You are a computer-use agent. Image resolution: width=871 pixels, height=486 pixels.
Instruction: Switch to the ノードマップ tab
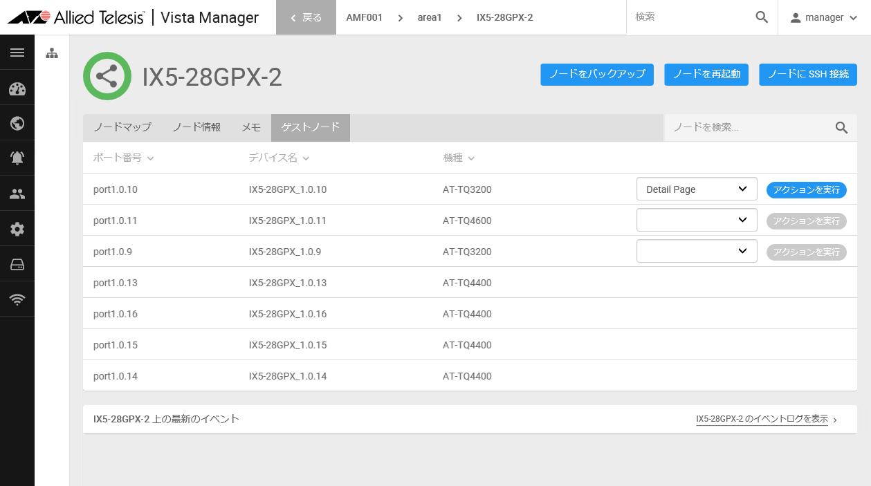122,127
